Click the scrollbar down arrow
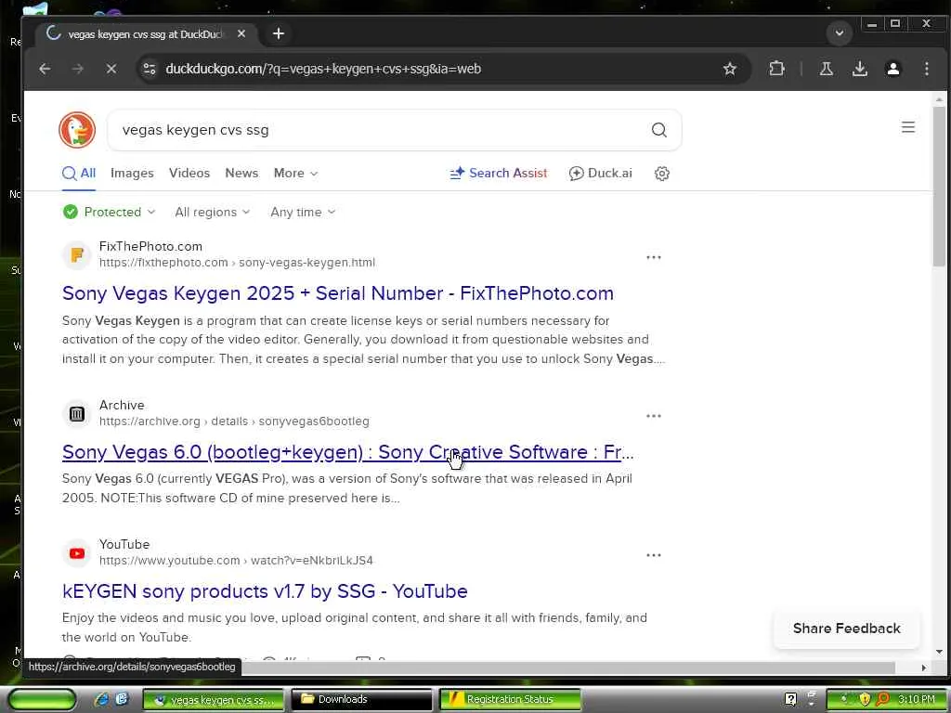951x713 pixels. pos(939,652)
